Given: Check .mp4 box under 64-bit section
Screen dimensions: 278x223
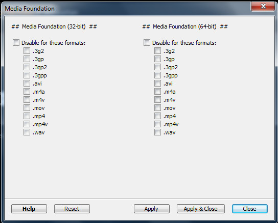Looking at the screenshot, I should point(157,116).
